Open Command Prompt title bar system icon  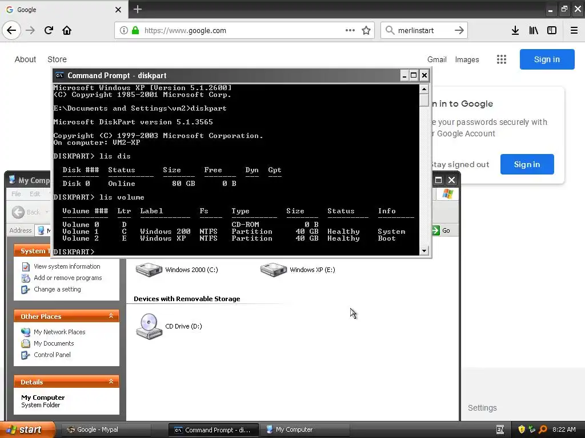point(59,75)
